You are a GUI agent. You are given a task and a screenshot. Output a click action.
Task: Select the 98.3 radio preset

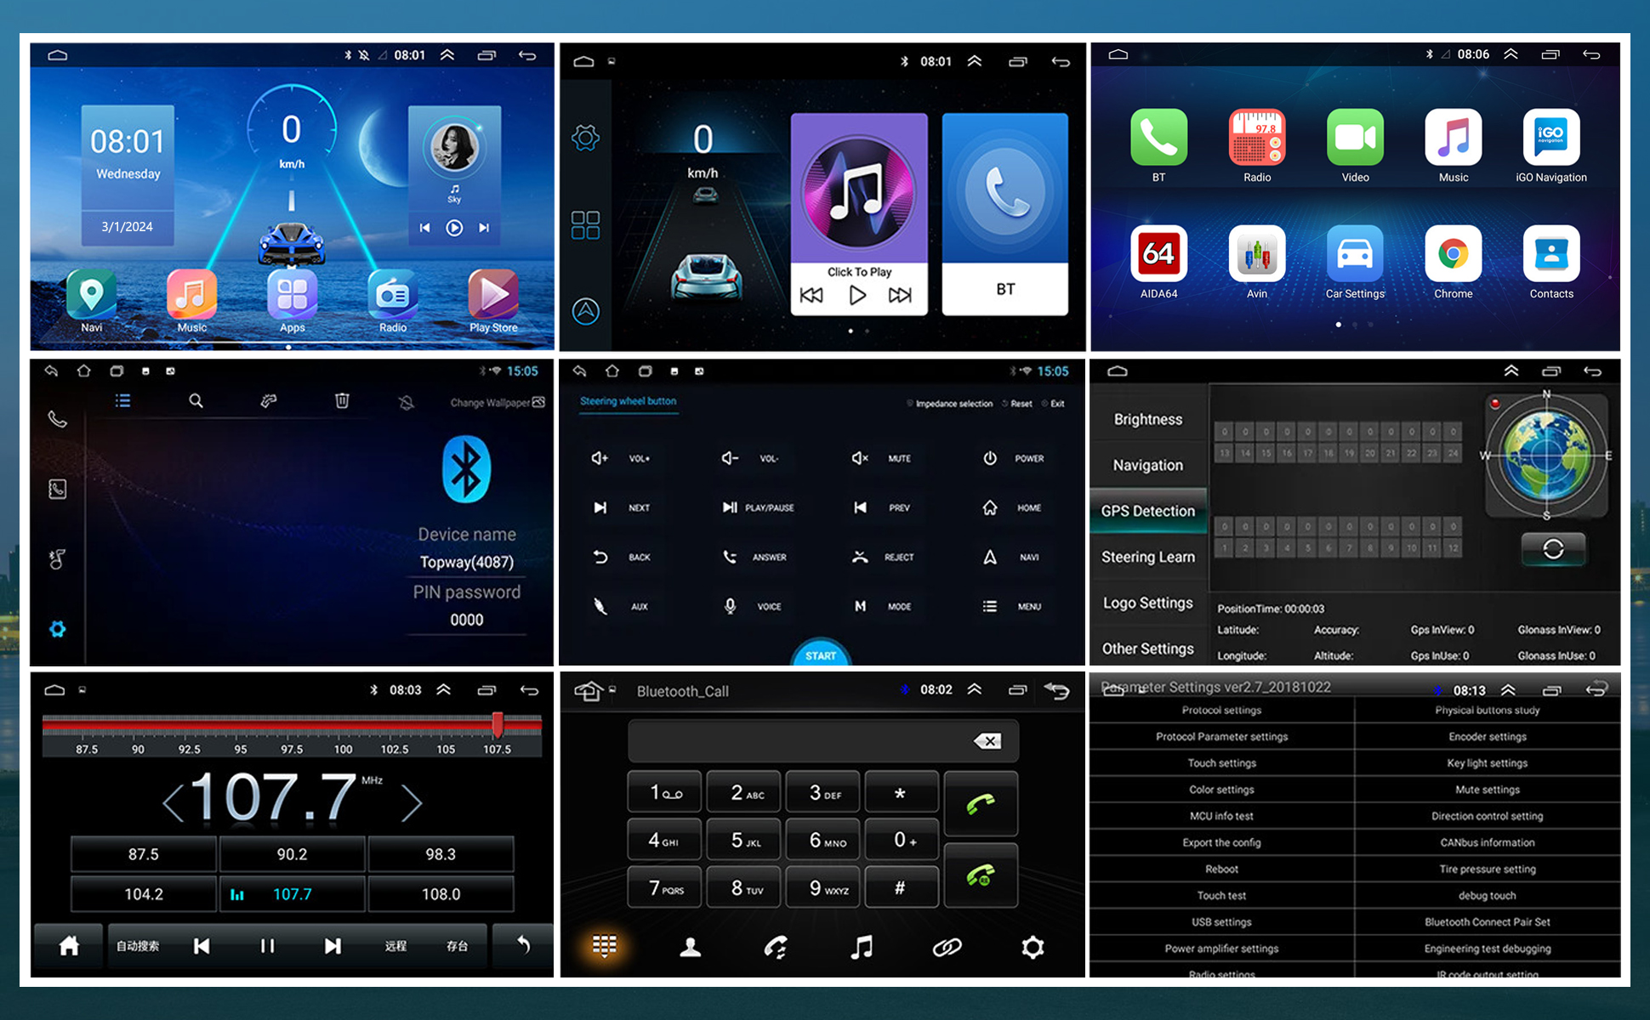click(x=441, y=854)
